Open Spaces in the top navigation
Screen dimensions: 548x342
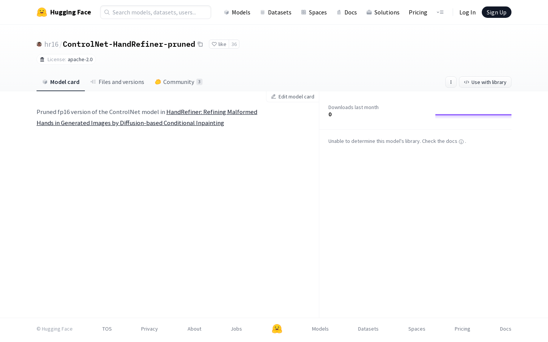(x=314, y=12)
